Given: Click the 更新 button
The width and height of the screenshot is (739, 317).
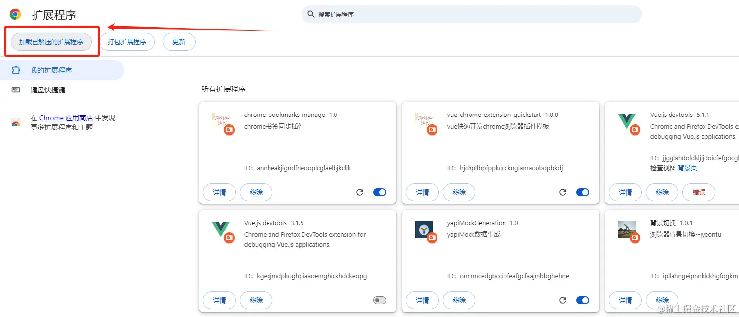Looking at the screenshot, I should pos(179,42).
